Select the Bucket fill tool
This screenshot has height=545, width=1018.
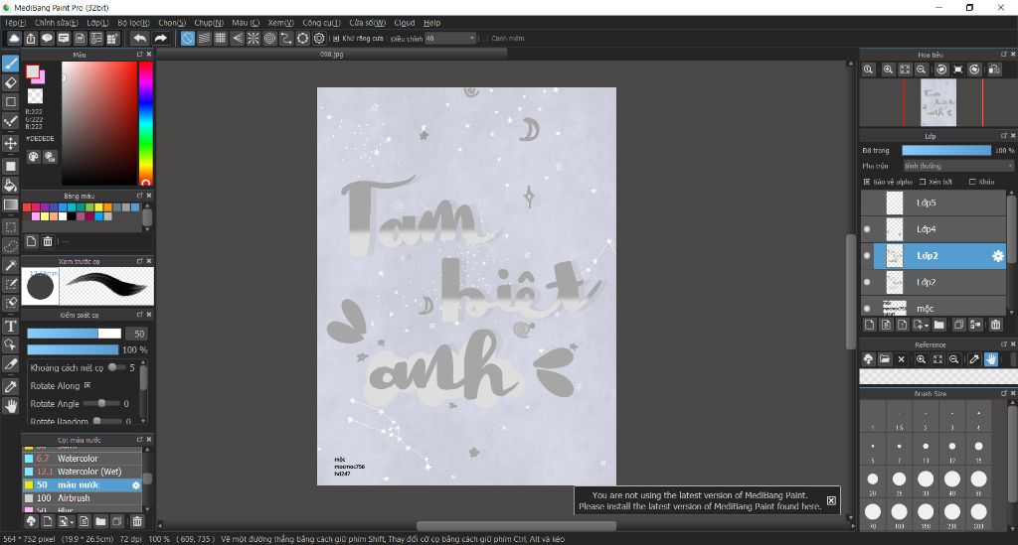click(10, 186)
